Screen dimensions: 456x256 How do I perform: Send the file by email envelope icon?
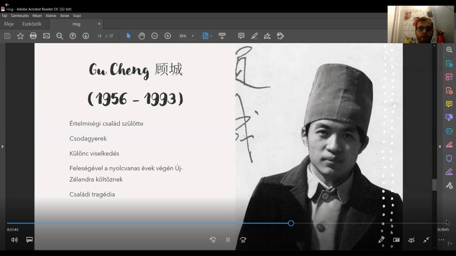pyautogui.click(x=46, y=36)
